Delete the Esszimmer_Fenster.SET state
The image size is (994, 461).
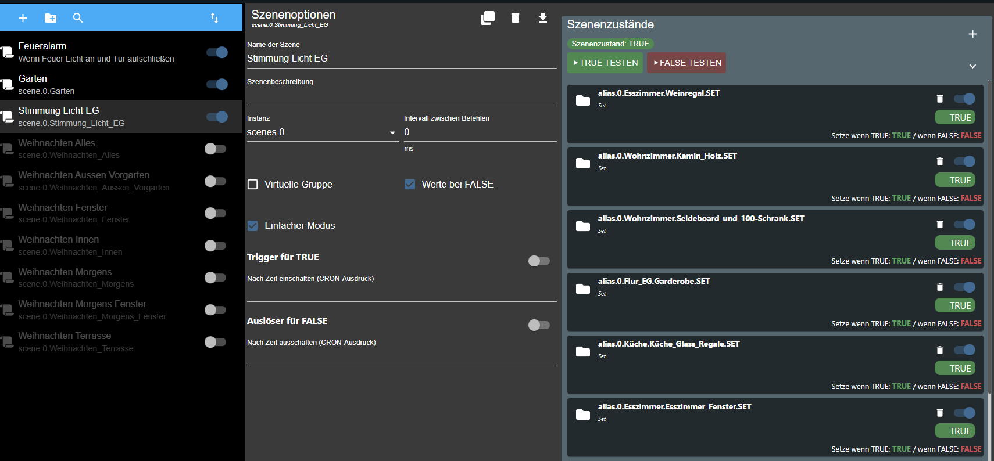point(940,412)
